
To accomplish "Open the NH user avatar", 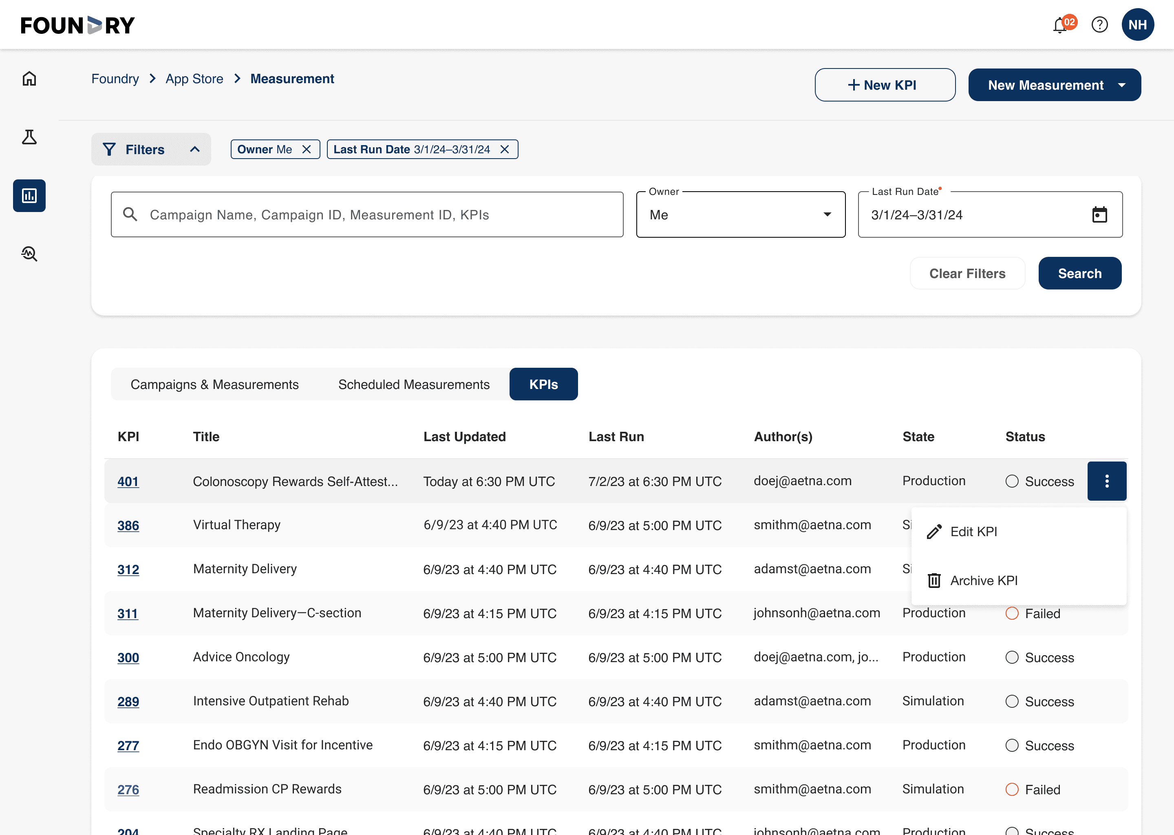I will click(x=1137, y=25).
